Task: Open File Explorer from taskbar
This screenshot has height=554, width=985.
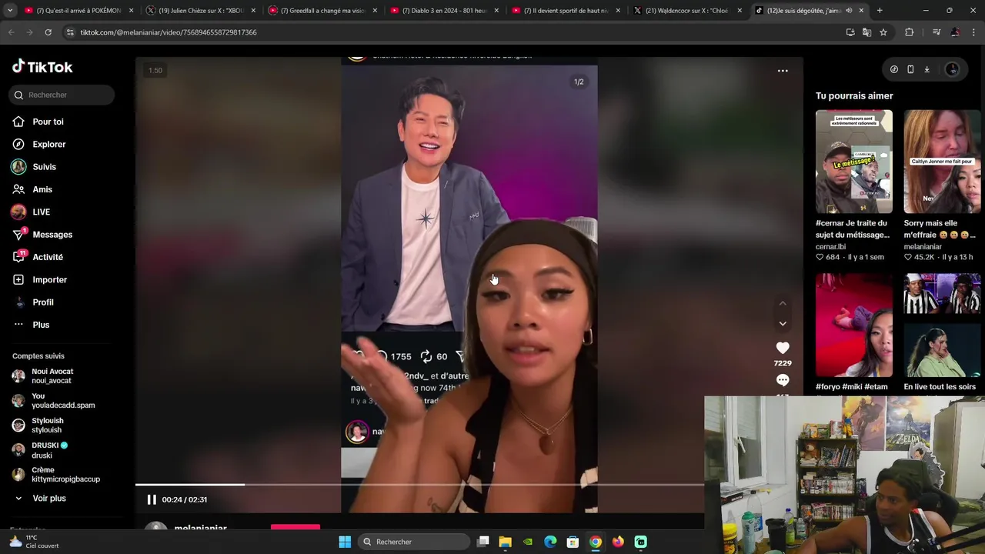Action: pos(506,542)
